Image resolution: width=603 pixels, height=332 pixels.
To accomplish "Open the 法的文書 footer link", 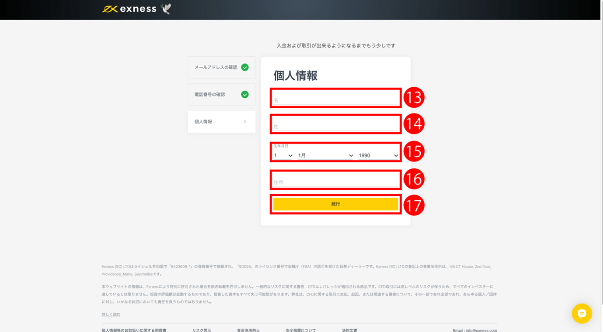I will pyautogui.click(x=349, y=330).
